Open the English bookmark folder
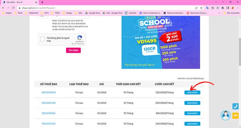 (x=7, y=13)
